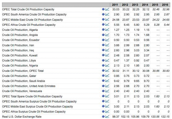Click info icon for Crude Oil Production, Qatar
Image resolution: width=172 pixels, height=119 pixels.
point(103,76)
